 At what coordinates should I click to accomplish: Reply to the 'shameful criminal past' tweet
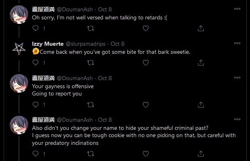35,154
